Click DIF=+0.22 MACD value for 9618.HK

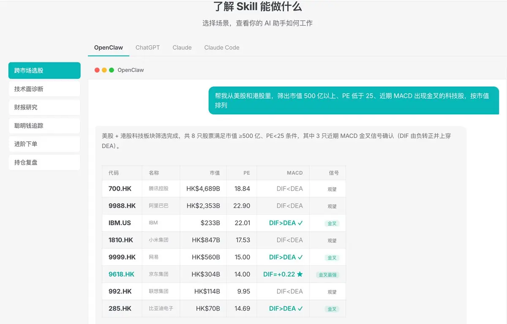click(283, 274)
